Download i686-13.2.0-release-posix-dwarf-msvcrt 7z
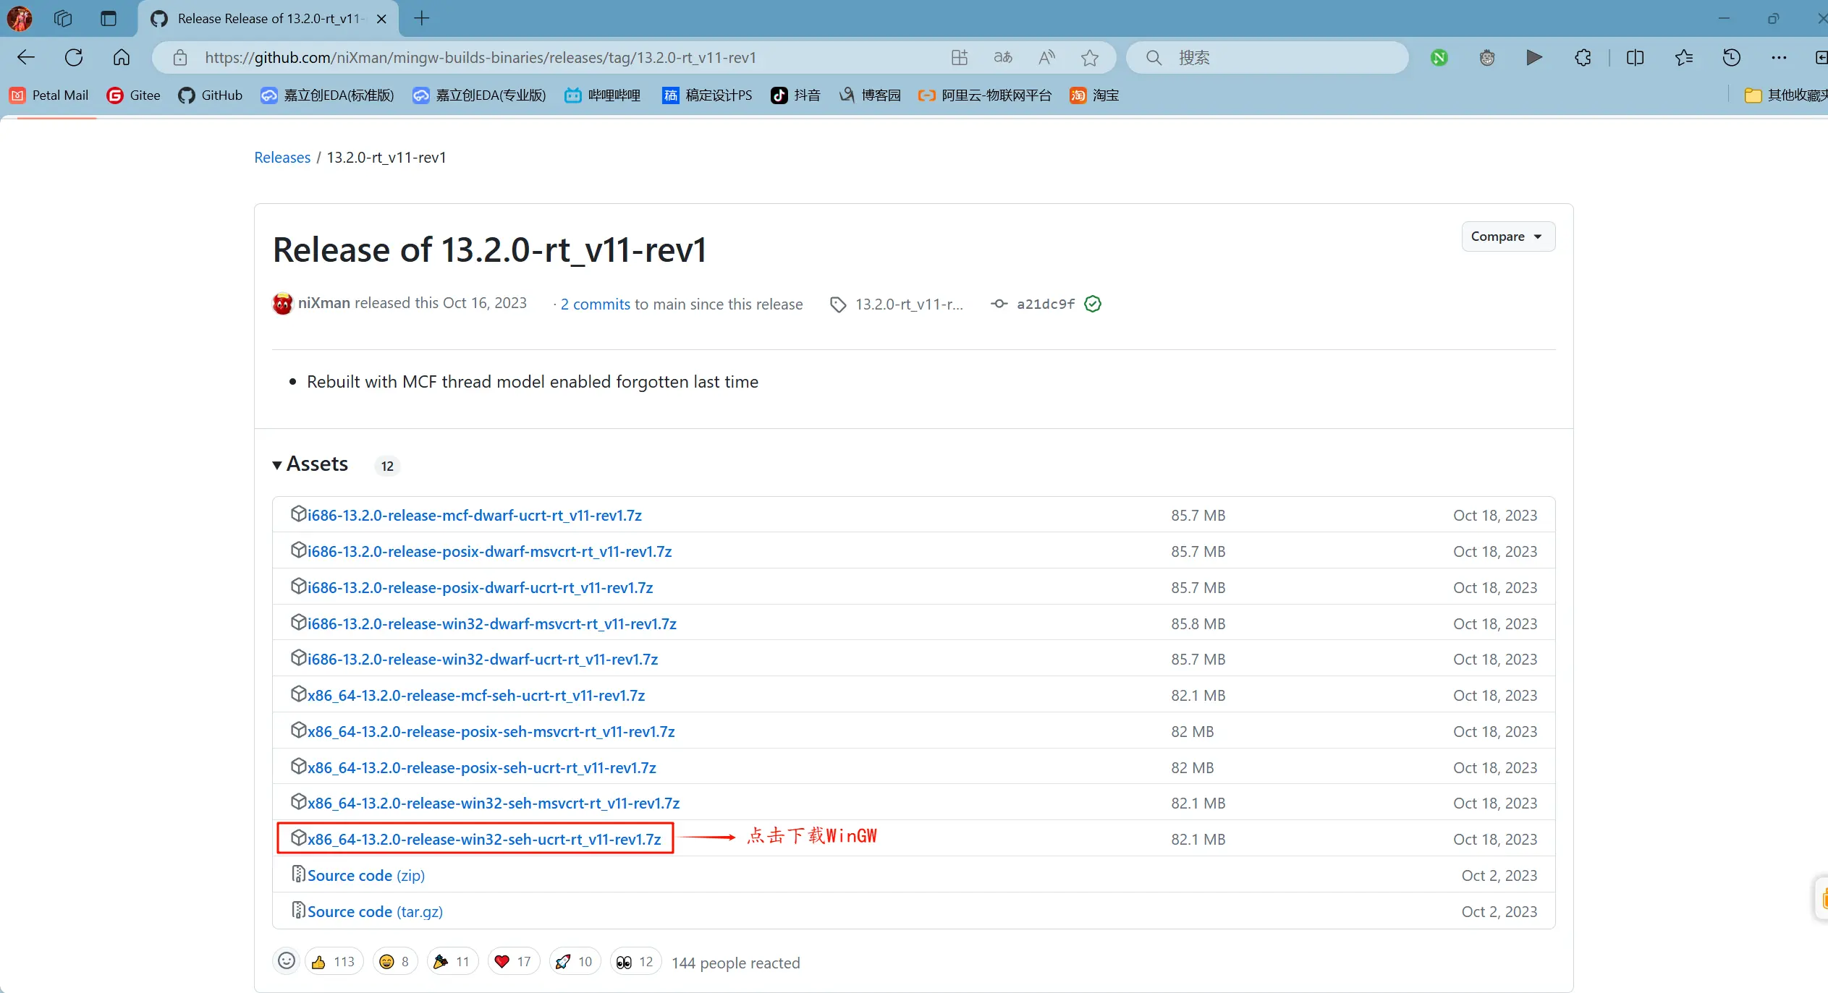 coord(490,551)
